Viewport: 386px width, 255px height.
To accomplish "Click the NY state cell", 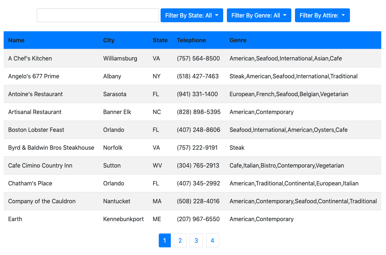I will coord(157,76).
